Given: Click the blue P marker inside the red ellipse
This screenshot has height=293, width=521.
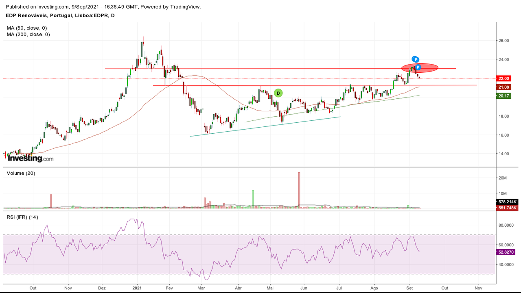Looking at the screenshot, I should point(418,67).
